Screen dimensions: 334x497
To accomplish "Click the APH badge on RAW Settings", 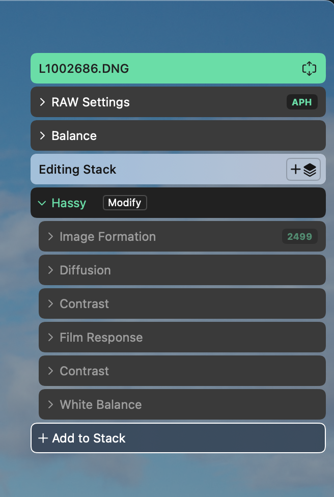I will tap(302, 102).
